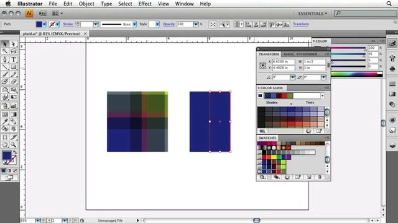Select the Paintbrush tool

[x=5, y=74]
